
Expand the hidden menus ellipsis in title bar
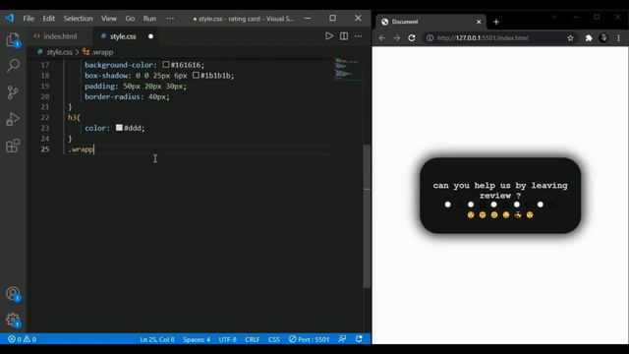pyautogui.click(x=170, y=19)
